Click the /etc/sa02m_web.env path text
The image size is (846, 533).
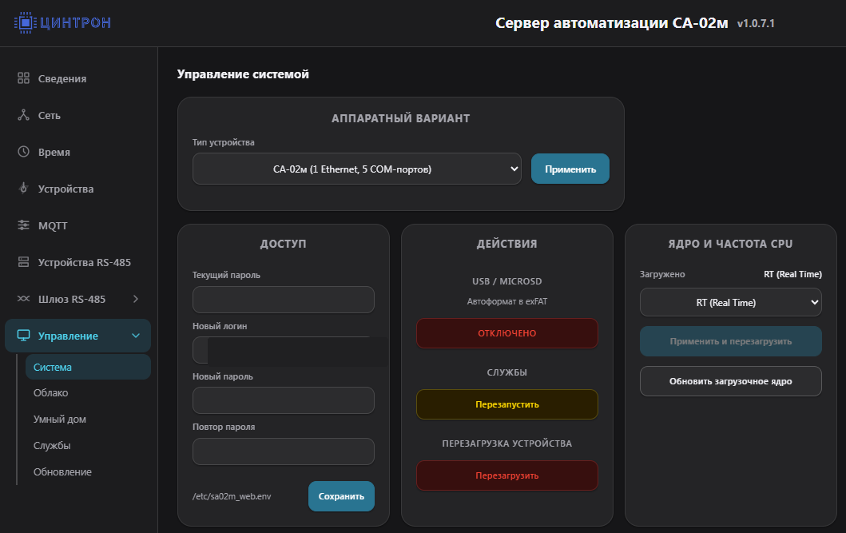[x=232, y=496]
